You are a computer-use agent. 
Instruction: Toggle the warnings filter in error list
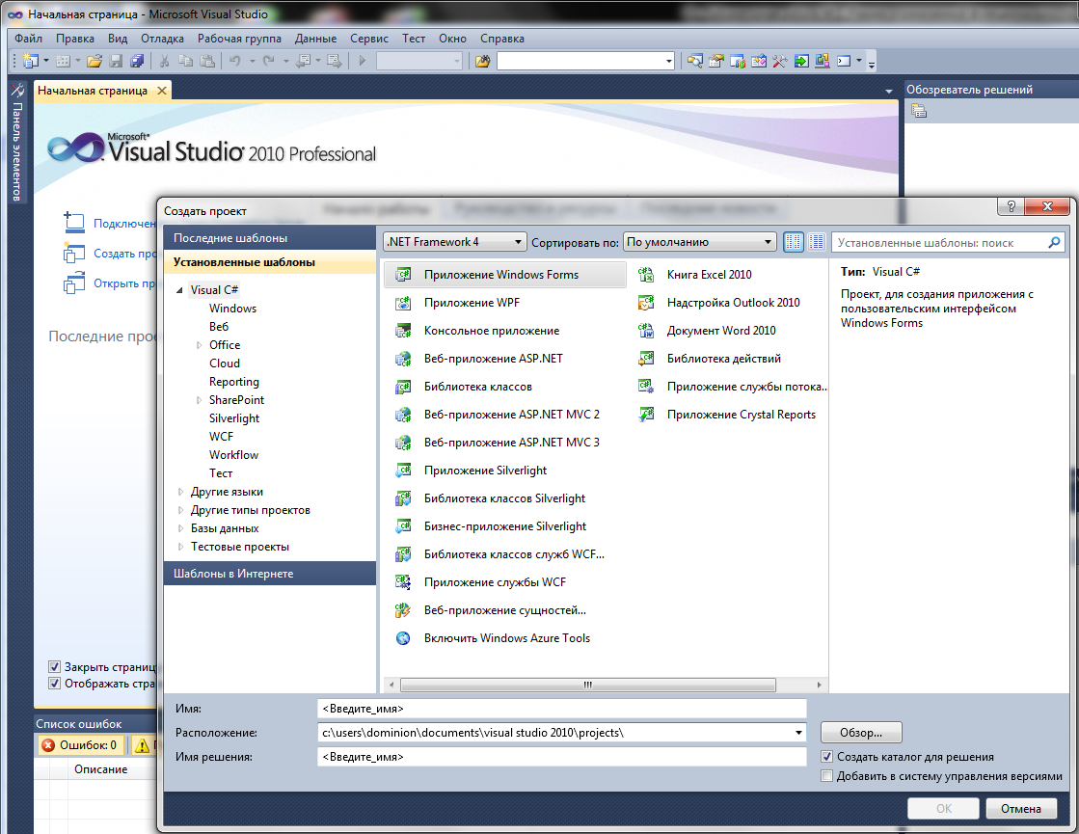click(x=143, y=745)
